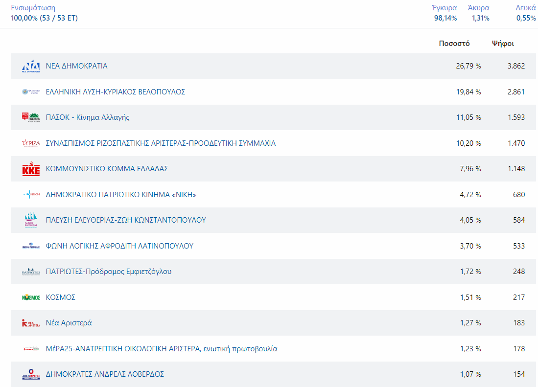Image resolution: width=538 pixels, height=387 pixels.
Task: Click the 2.861 votes cell
Action: 516,92
